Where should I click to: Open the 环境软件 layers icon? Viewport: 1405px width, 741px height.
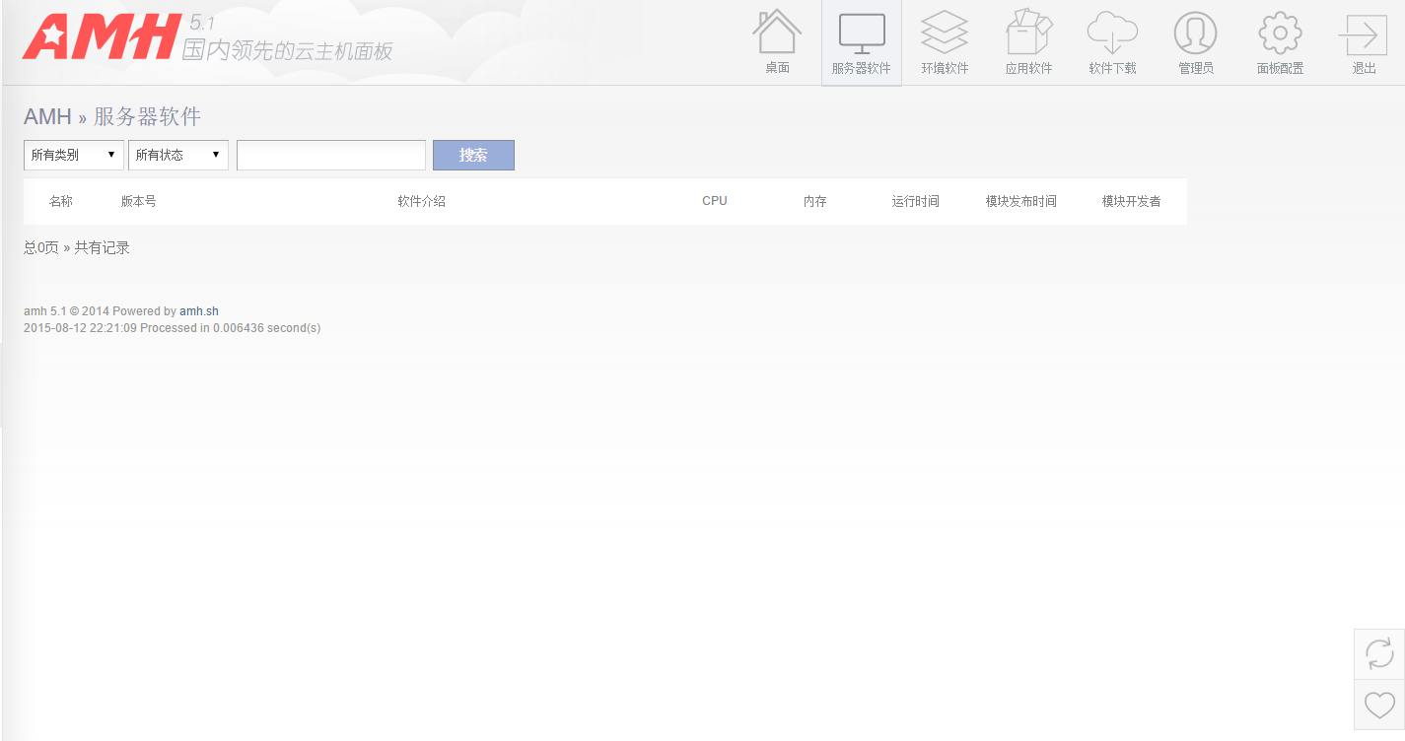(945, 34)
